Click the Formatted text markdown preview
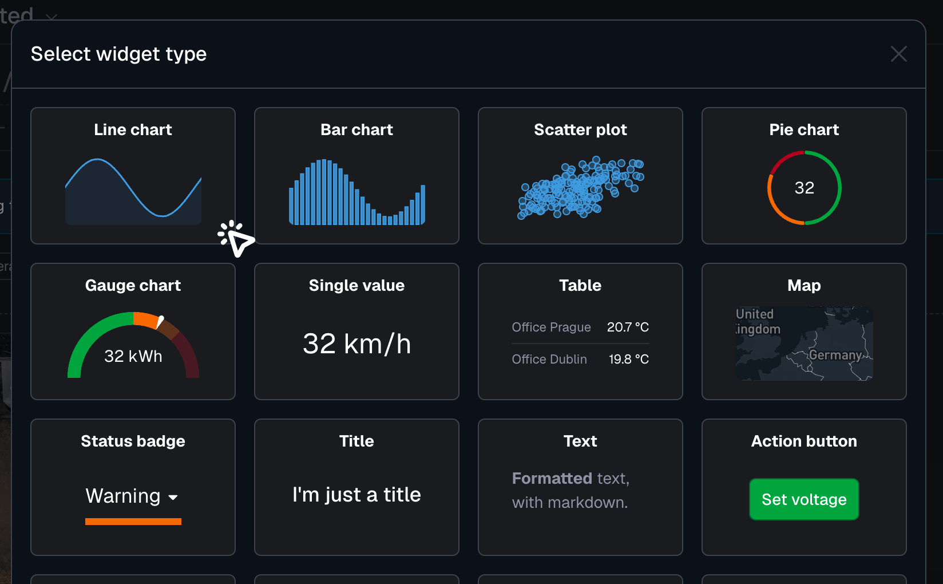Screen dimensions: 943x584 point(570,490)
